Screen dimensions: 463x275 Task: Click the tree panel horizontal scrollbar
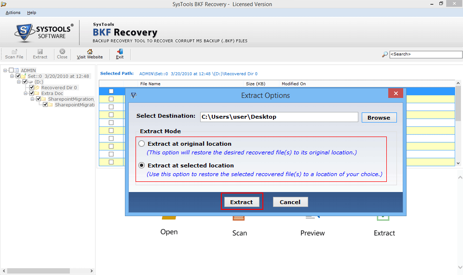pos(39,271)
